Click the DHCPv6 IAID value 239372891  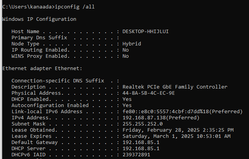pos(136,154)
